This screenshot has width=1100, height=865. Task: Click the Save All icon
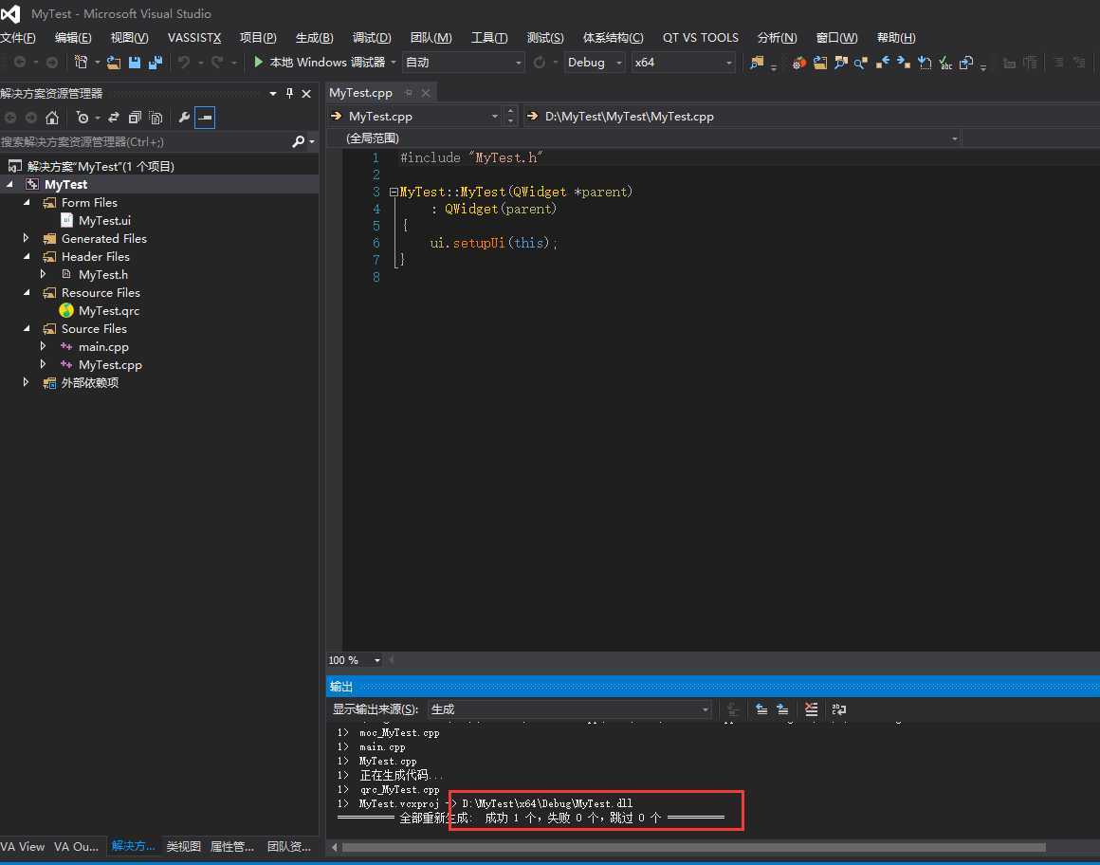(155, 63)
